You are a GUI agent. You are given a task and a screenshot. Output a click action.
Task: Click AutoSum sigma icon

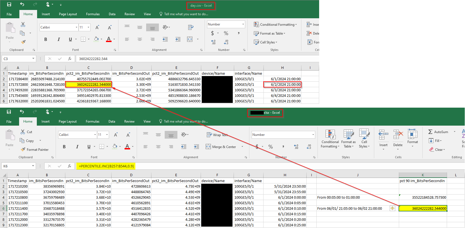pyautogui.click(x=430, y=132)
